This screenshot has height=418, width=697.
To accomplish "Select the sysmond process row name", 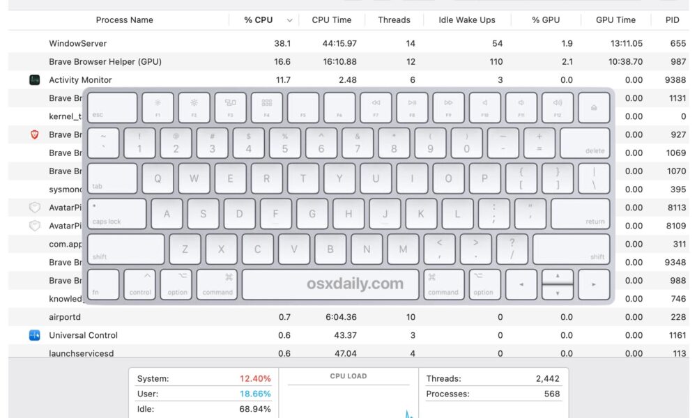I will point(66,189).
